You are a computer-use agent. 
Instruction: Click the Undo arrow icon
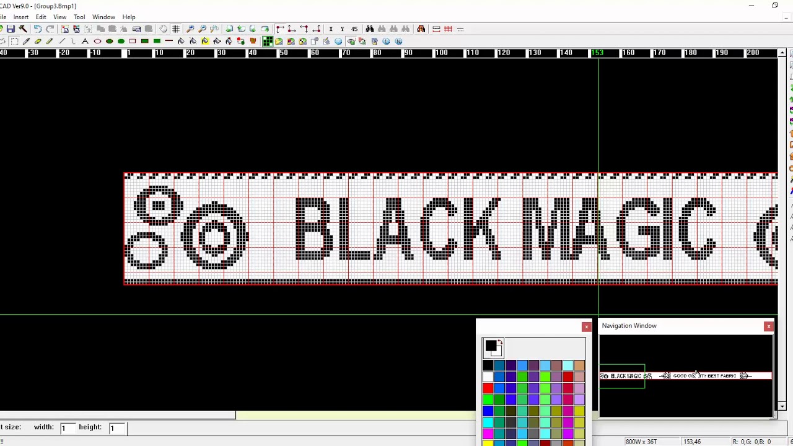point(38,29)
